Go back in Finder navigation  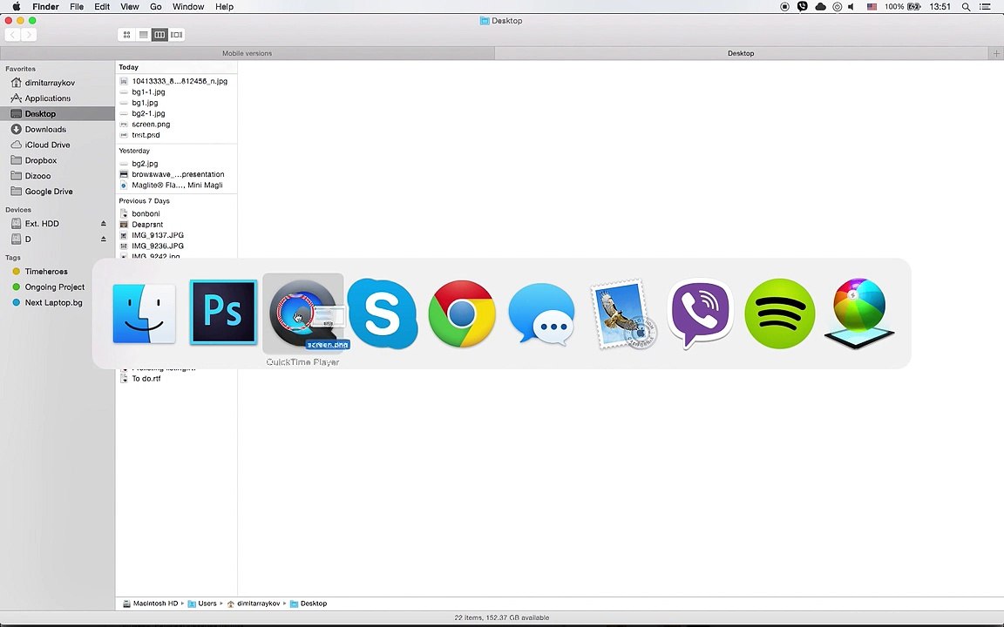pos(13,35)
